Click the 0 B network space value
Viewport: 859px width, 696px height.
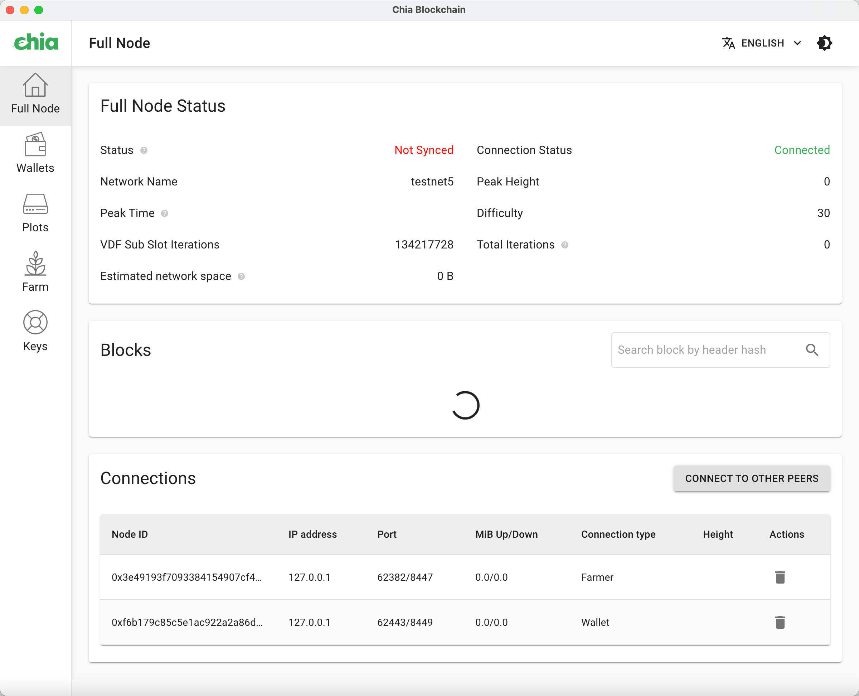click(x=445, y=276)
